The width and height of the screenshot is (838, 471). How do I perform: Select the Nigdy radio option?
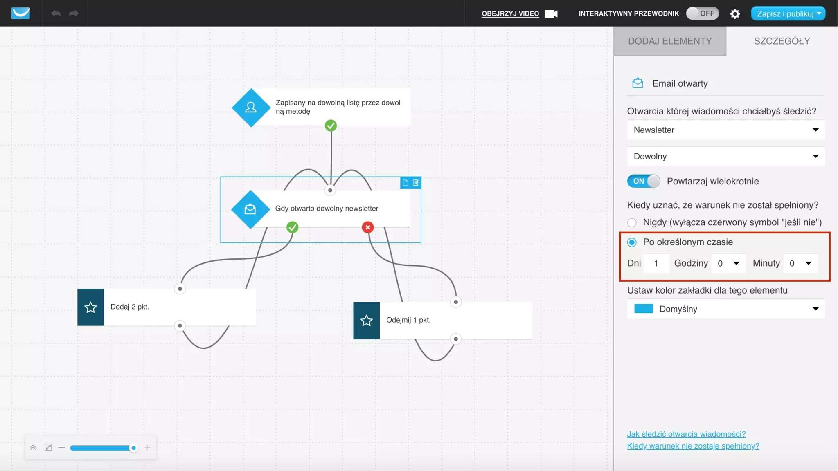tap(632, 222)
